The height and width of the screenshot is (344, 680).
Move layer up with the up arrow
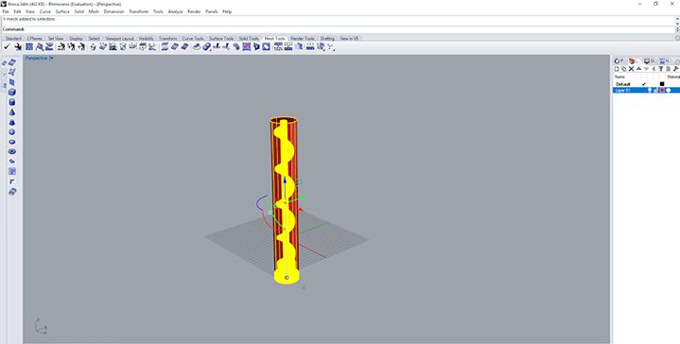click(638, 68)
